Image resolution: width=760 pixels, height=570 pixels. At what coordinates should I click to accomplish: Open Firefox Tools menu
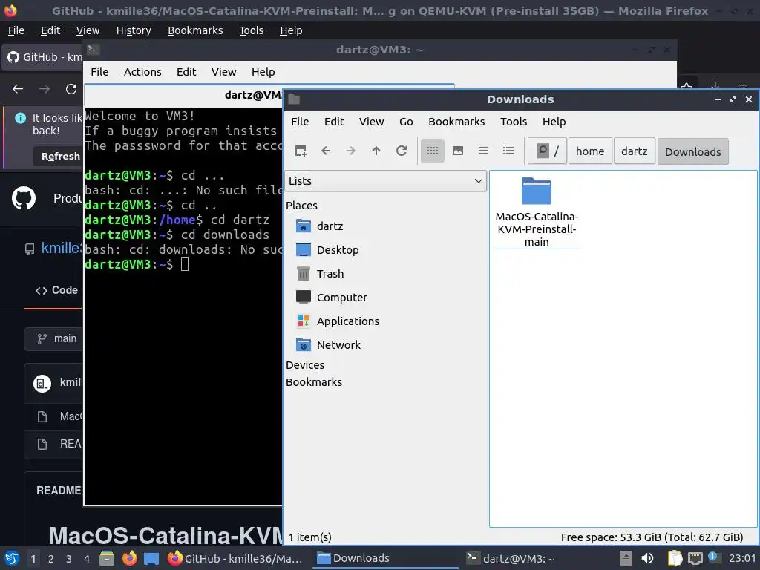[x=251, y=30]
